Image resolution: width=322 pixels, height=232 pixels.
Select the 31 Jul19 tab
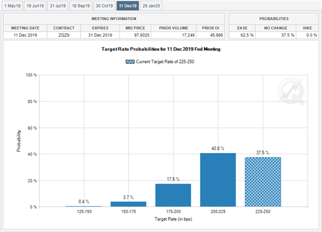57,6
